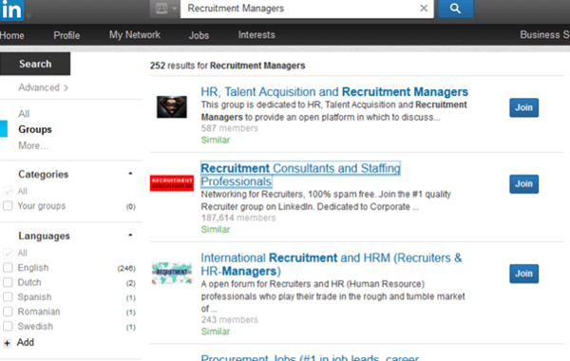Check the Spanish language checkbox
This screenshot has height=361, width=570.
[8, 297]
